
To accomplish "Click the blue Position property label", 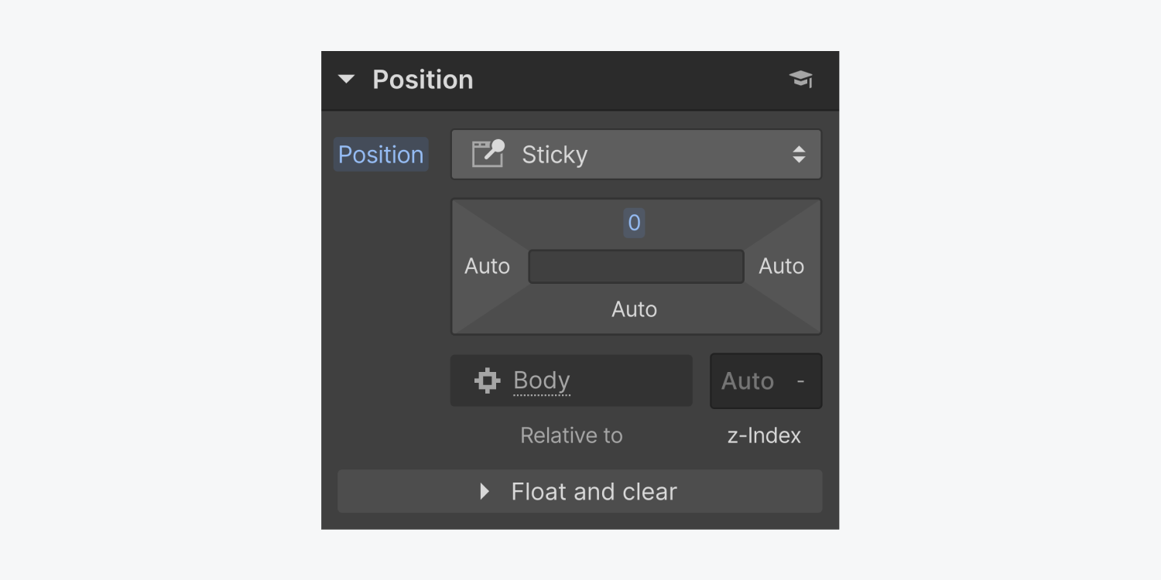I will click(381, 155).
